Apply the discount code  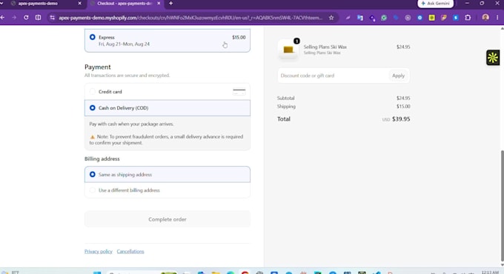[x=398, y=76]
